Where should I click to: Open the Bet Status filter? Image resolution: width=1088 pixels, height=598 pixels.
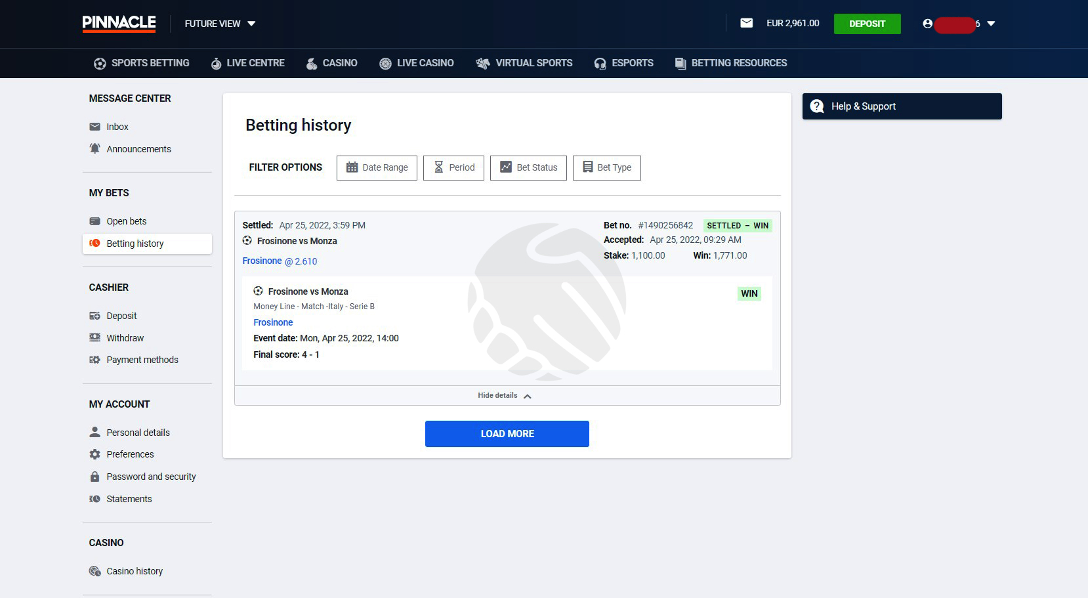coord(528,167)
